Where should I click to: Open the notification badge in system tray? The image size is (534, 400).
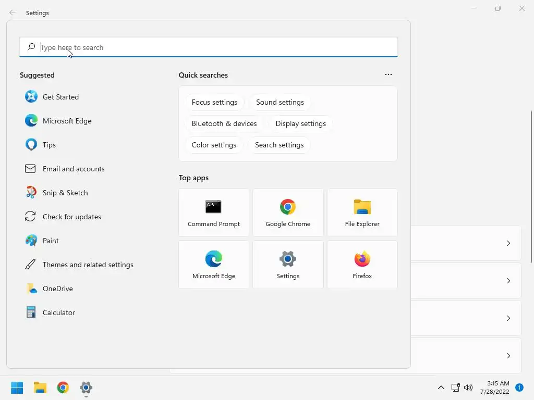519,387
